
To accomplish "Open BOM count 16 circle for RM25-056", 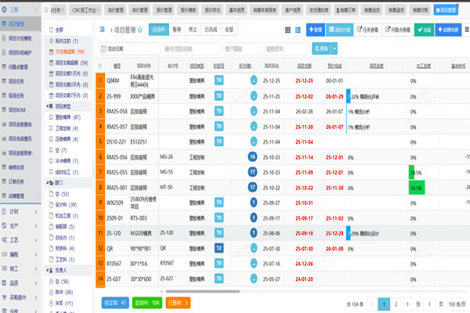I will (x=253, y=156).
